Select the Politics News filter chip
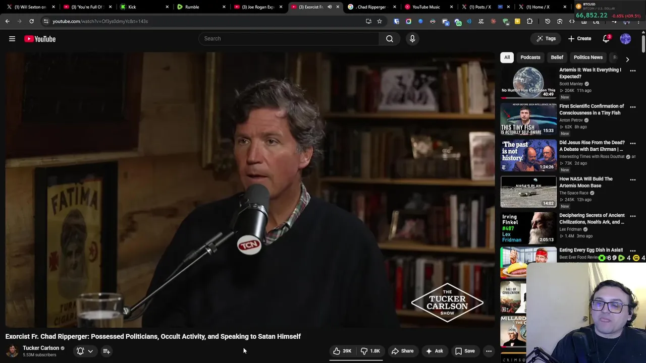 pyautogui.click(x=588, y=57)
